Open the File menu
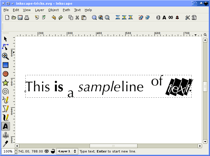 6,10
